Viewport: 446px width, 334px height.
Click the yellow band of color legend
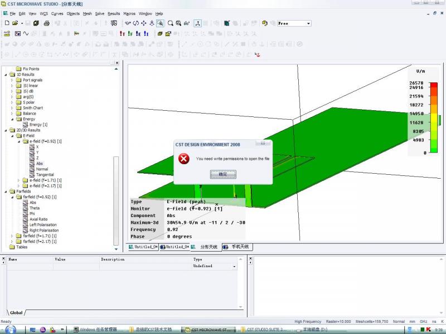pyautogui.click(x=434, y=118)
